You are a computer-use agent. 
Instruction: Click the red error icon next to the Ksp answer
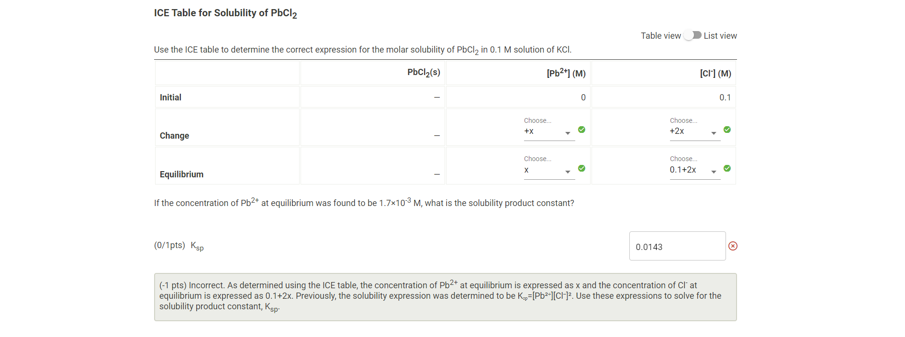pyautogui.click(x=733, y=246)
